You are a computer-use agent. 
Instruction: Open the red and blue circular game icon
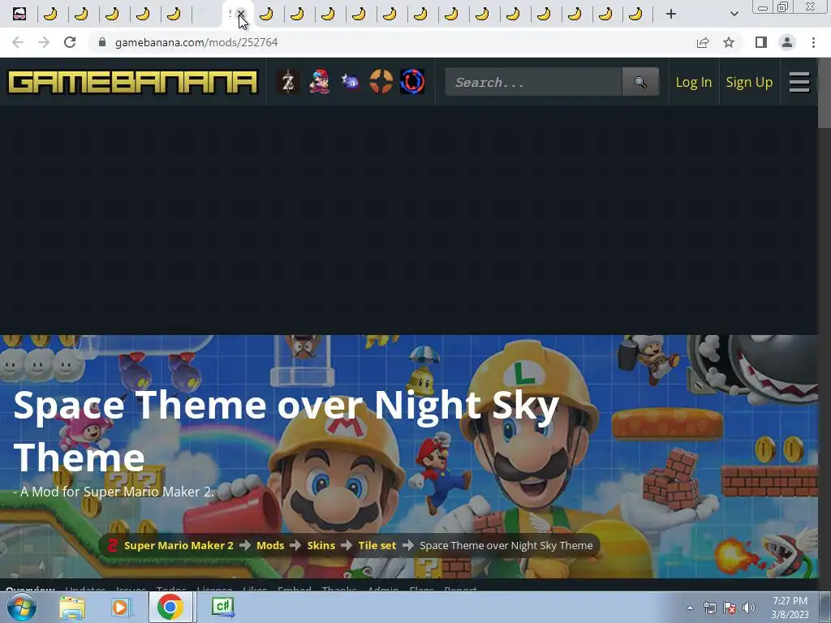(412, 82)
